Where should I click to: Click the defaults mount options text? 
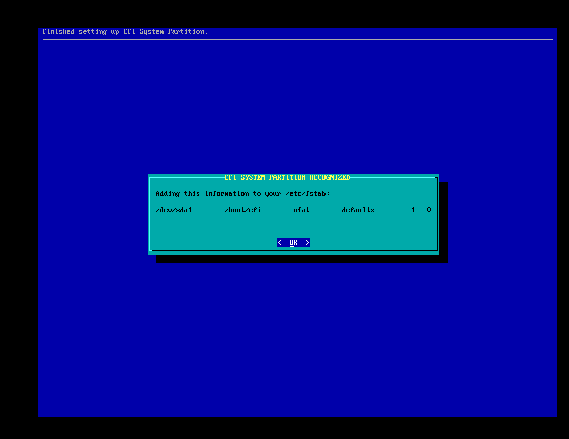(x=358, y=210)
